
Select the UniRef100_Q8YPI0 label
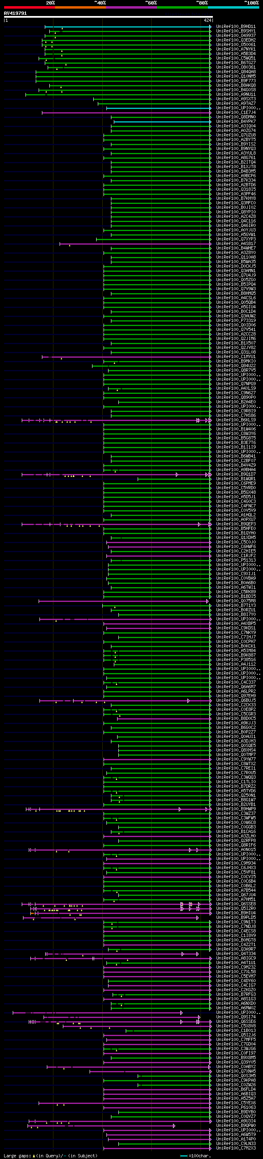pyautogui.click(x=235, y=212)
